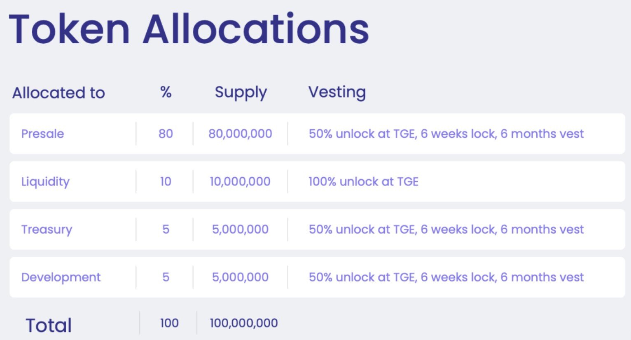
Task: Select the Vesting column header
Action: 337,92
